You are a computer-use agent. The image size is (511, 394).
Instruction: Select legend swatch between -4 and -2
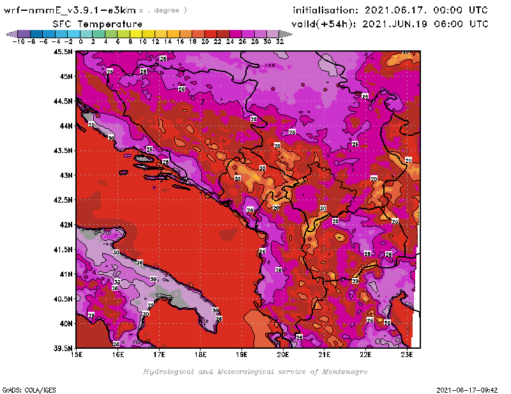point(61,34)
